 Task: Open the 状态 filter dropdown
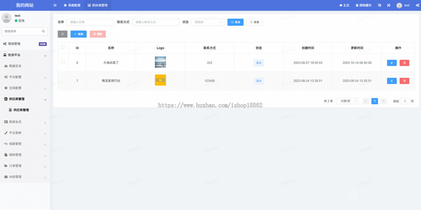pos(208,22)
